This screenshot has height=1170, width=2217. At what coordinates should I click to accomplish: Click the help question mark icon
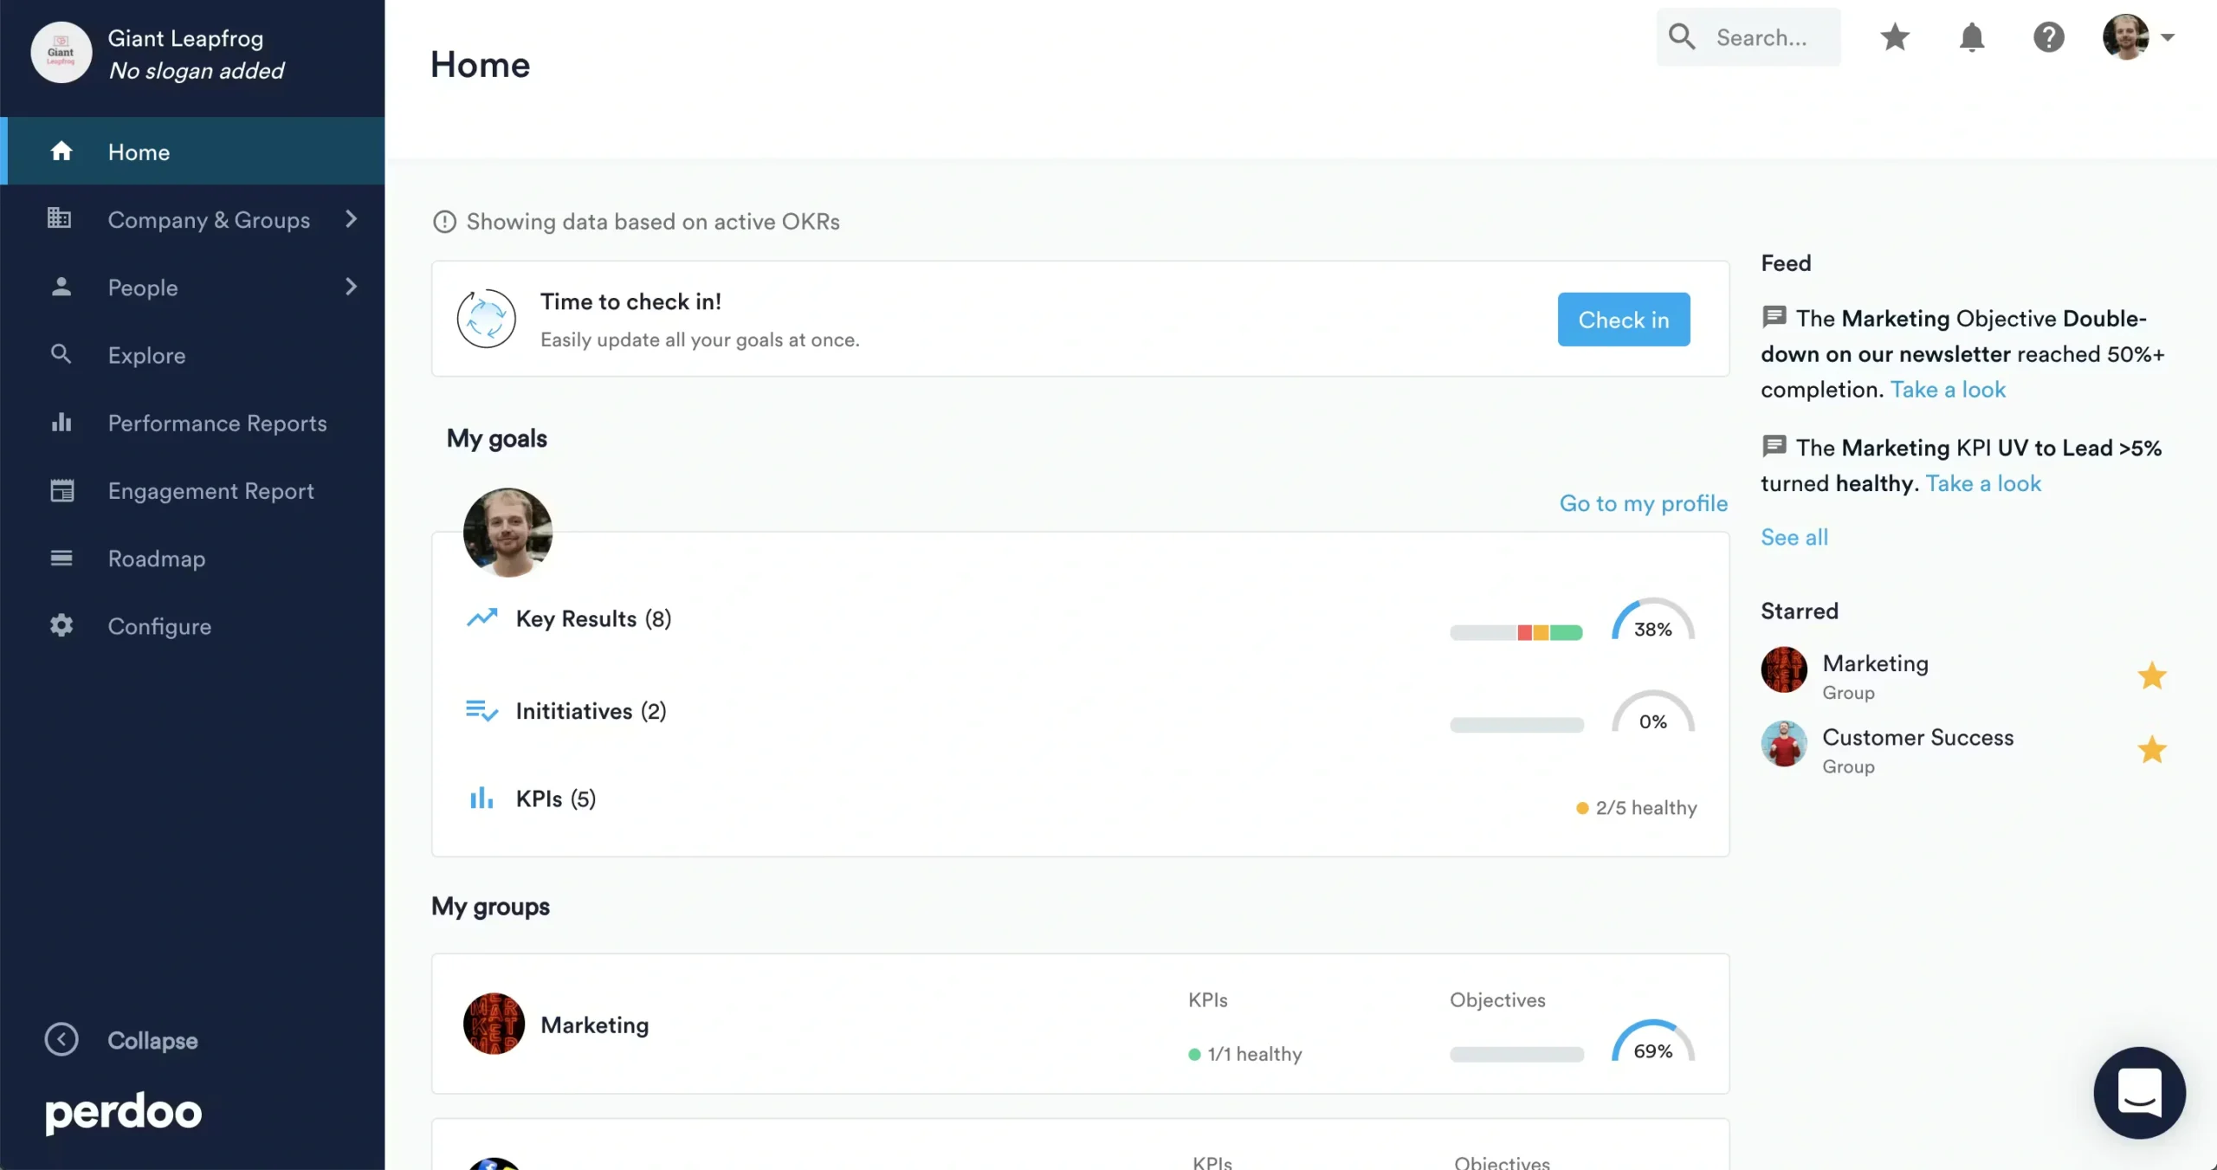(x=2048, y=37)
